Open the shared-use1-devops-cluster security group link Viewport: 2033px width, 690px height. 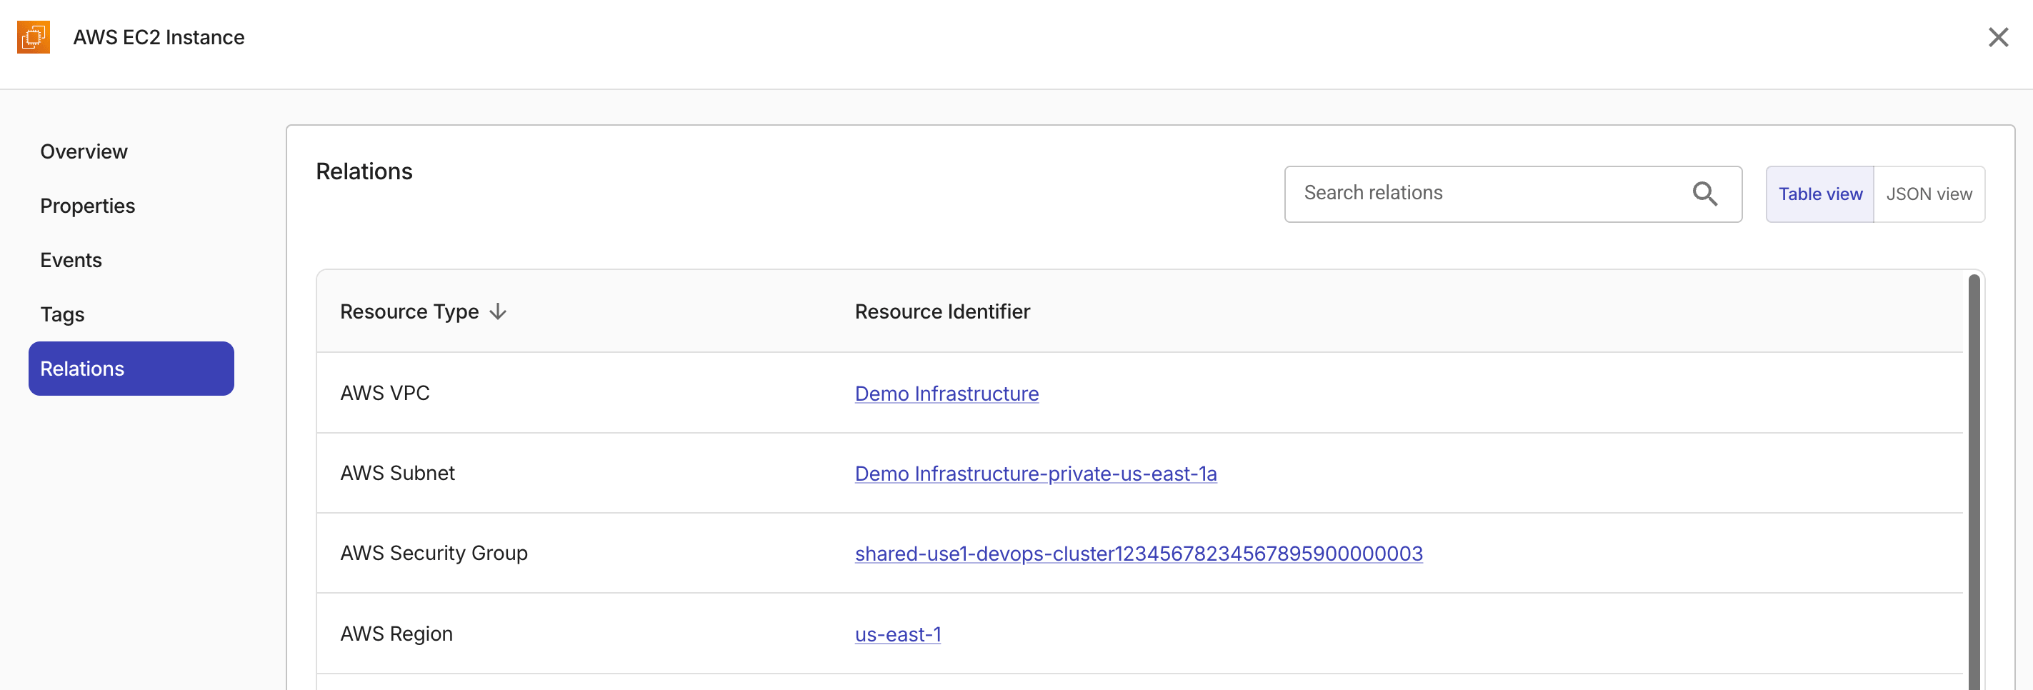pos(1138,554)
